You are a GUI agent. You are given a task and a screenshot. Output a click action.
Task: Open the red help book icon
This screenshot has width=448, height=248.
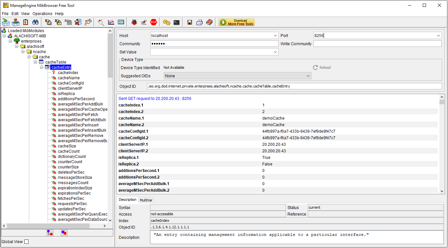coord(209,22)
